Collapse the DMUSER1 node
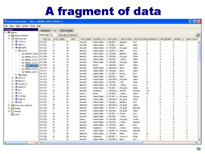The height and width of the screenshot is (154, 205). 13,48
